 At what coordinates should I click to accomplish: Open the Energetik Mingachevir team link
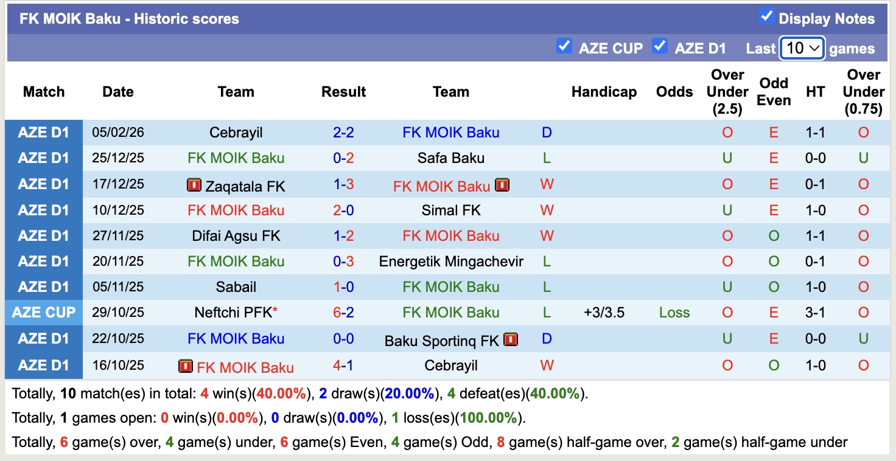coord(450,261)
